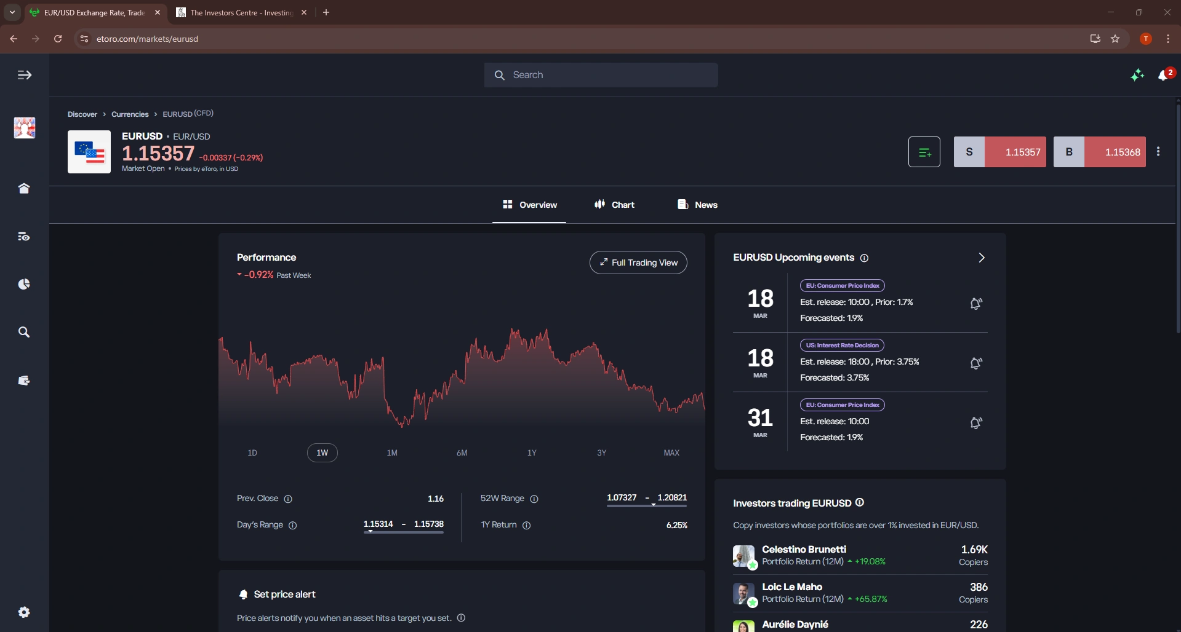The image size is (1181, 632).
Task: Switch to The Investors Centre browser tab
Action: click(x=241, y=12)
